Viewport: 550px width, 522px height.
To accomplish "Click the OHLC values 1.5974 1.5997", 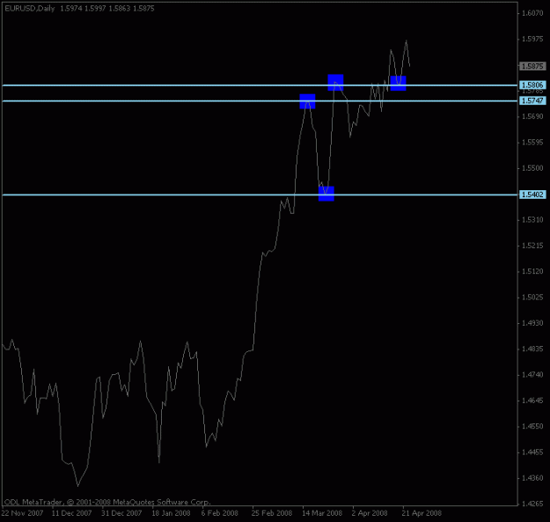I will pyautogui.click(x=83, y=9).
